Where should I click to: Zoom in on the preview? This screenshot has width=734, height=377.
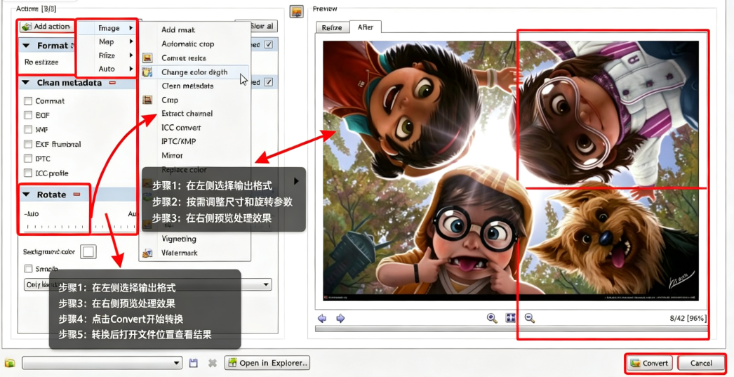click(x=492, y=319)
